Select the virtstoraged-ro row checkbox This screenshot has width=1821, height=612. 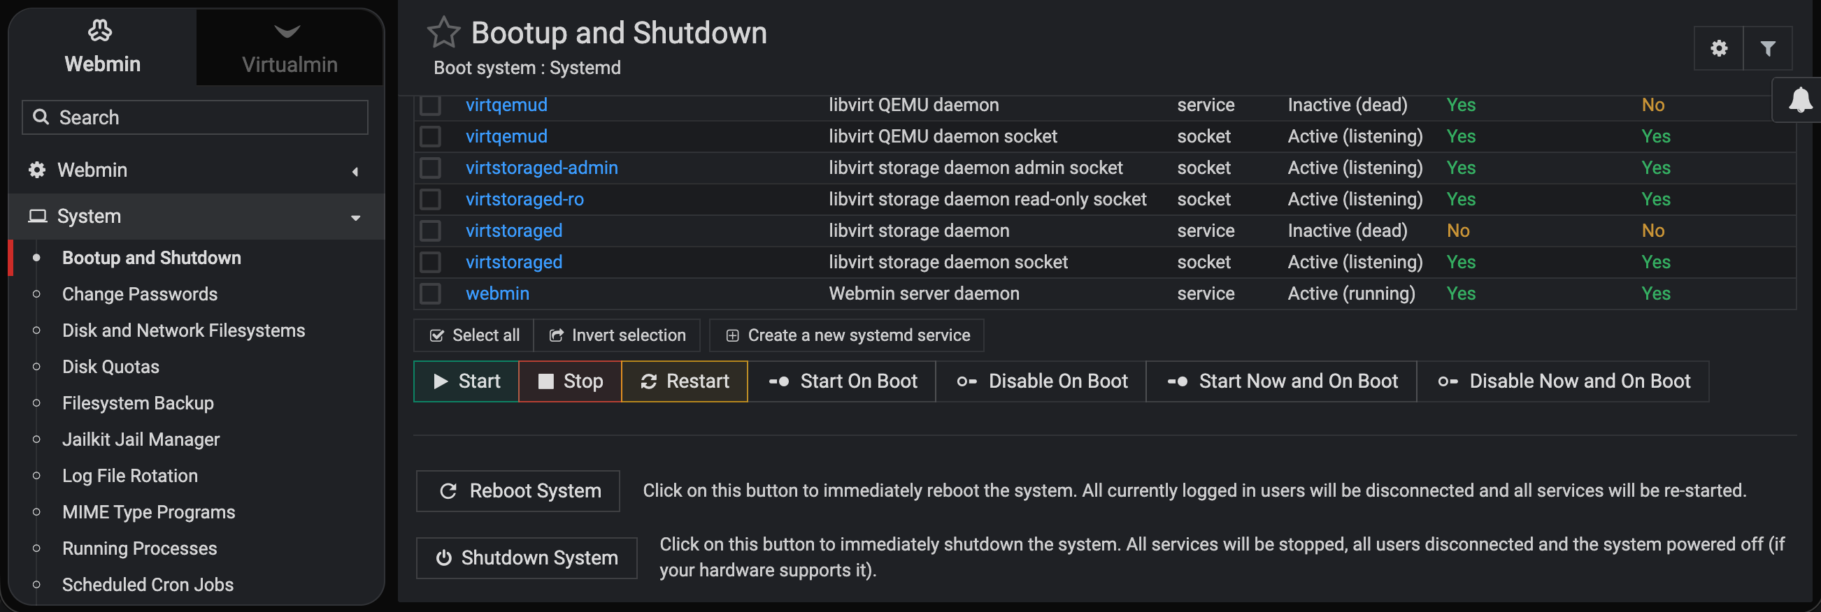coord(431,199)
